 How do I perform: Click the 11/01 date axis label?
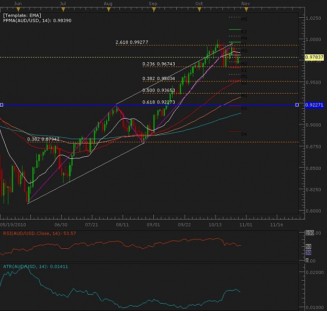click(246, 225)
